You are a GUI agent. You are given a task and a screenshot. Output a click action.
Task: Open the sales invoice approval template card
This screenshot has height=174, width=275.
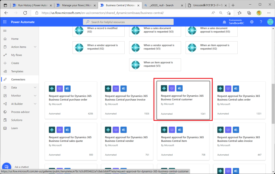click(239, 141)
